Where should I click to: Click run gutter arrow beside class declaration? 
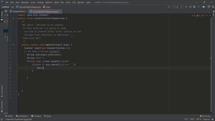(13, 18)
